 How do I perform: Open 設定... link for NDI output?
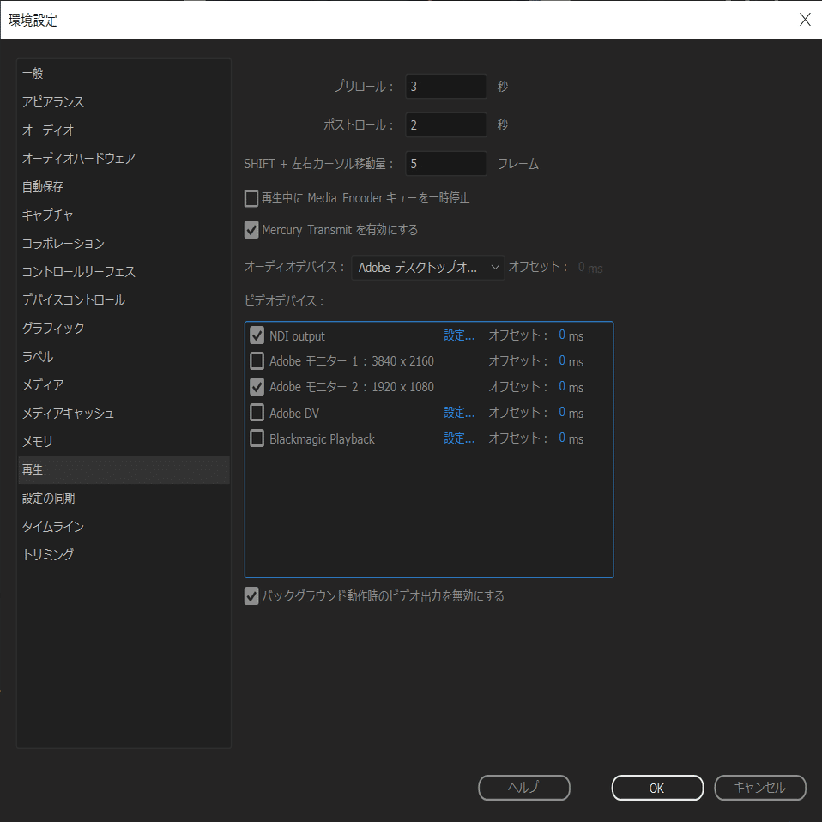point(459,335)
